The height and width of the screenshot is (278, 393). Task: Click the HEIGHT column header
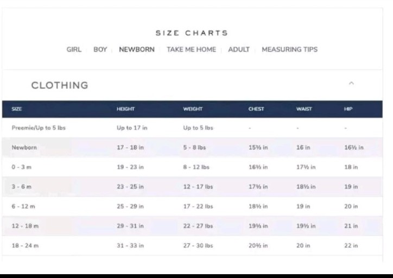[125, 109]
